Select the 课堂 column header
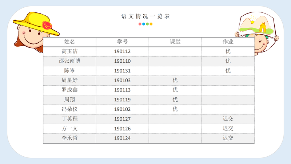 coord(175,42)
